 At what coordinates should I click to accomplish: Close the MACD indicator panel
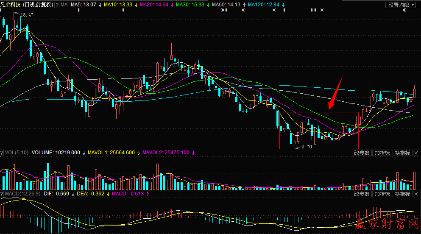tap(417, 194)
